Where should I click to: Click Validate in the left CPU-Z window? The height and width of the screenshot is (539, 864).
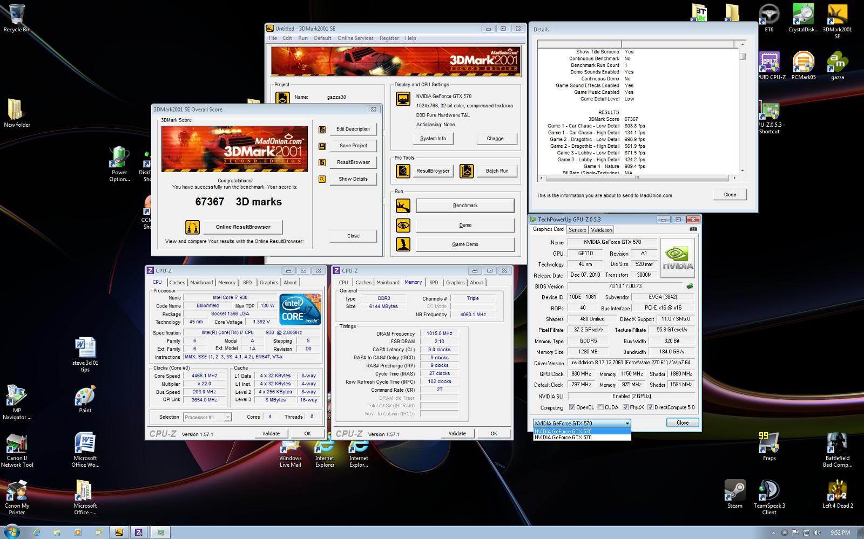click(271, 433)
